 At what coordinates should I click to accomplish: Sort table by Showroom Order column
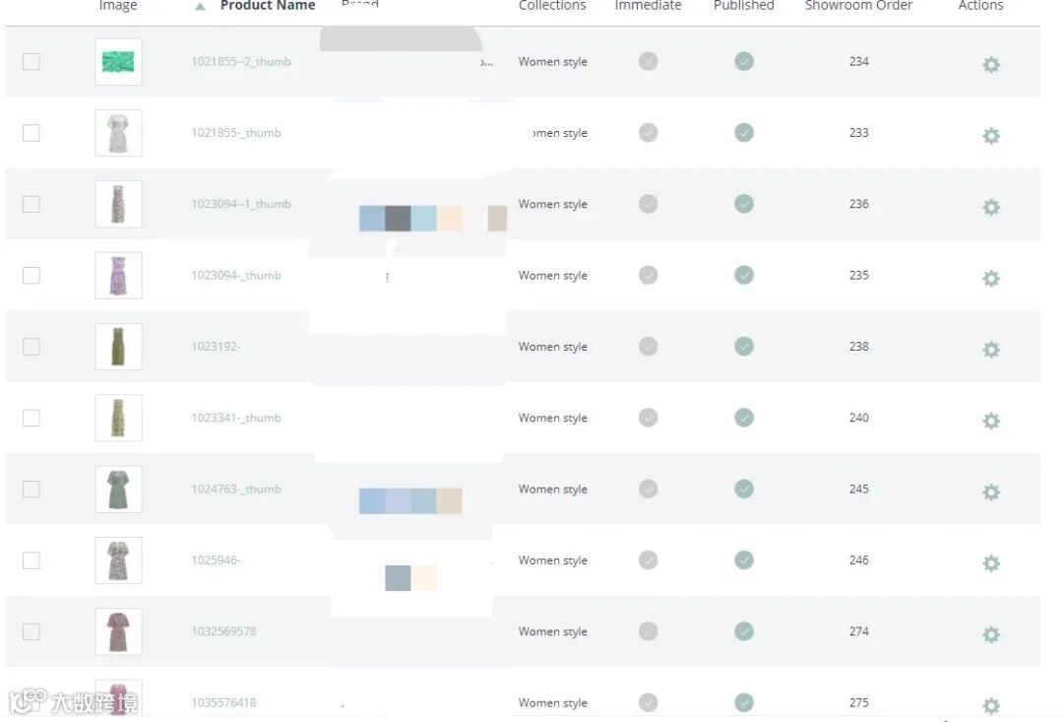[858, 6]
